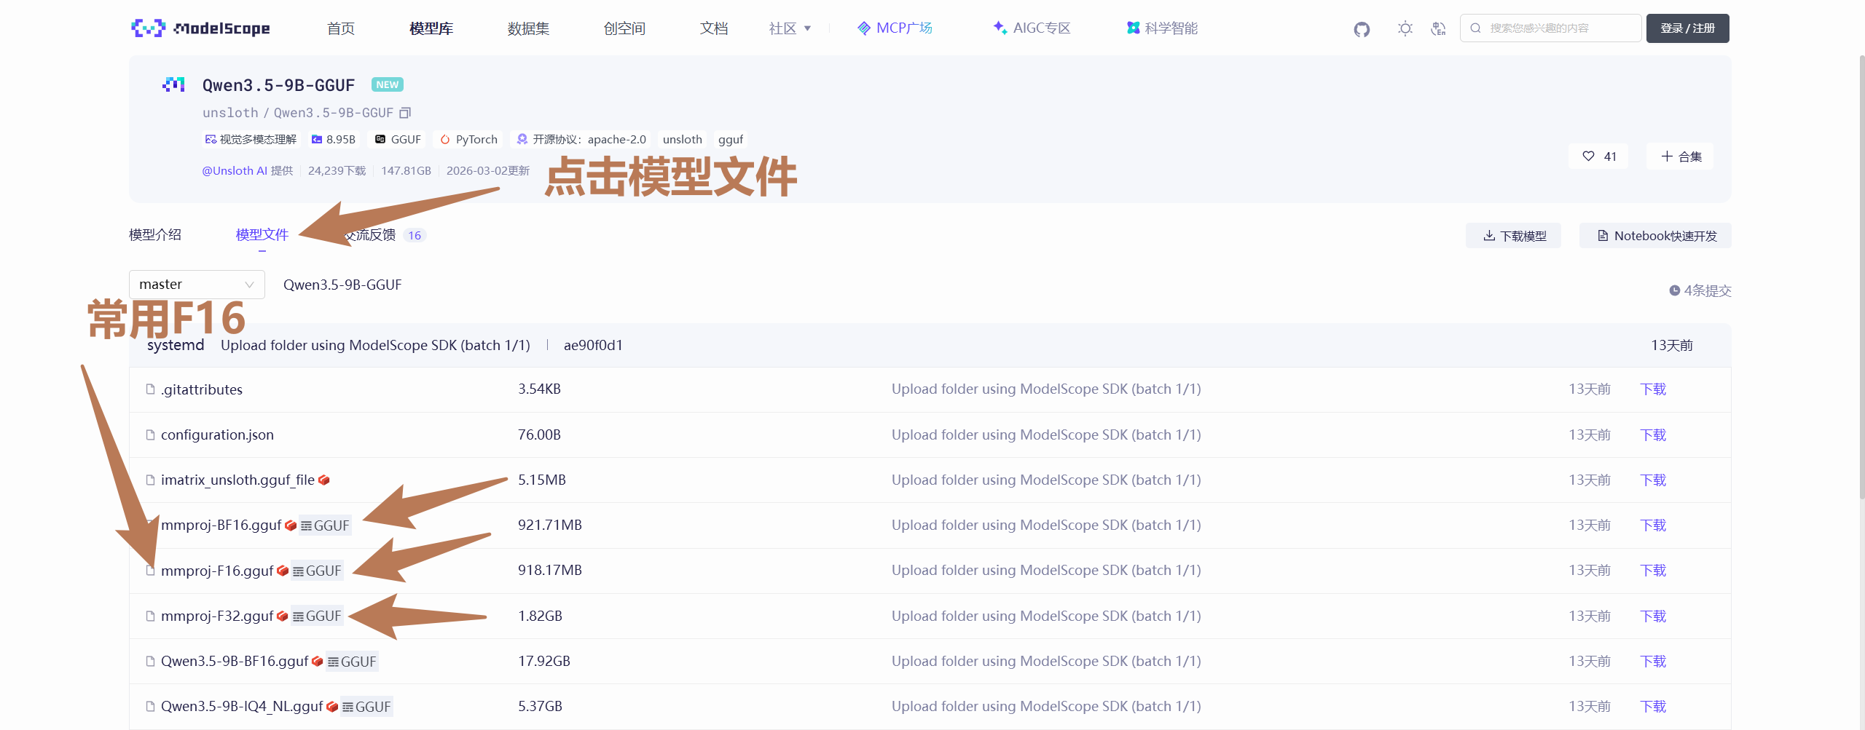The image size is (1865, 730).
Task: Open MCP广场 in the top navigation
Action: 895,28
